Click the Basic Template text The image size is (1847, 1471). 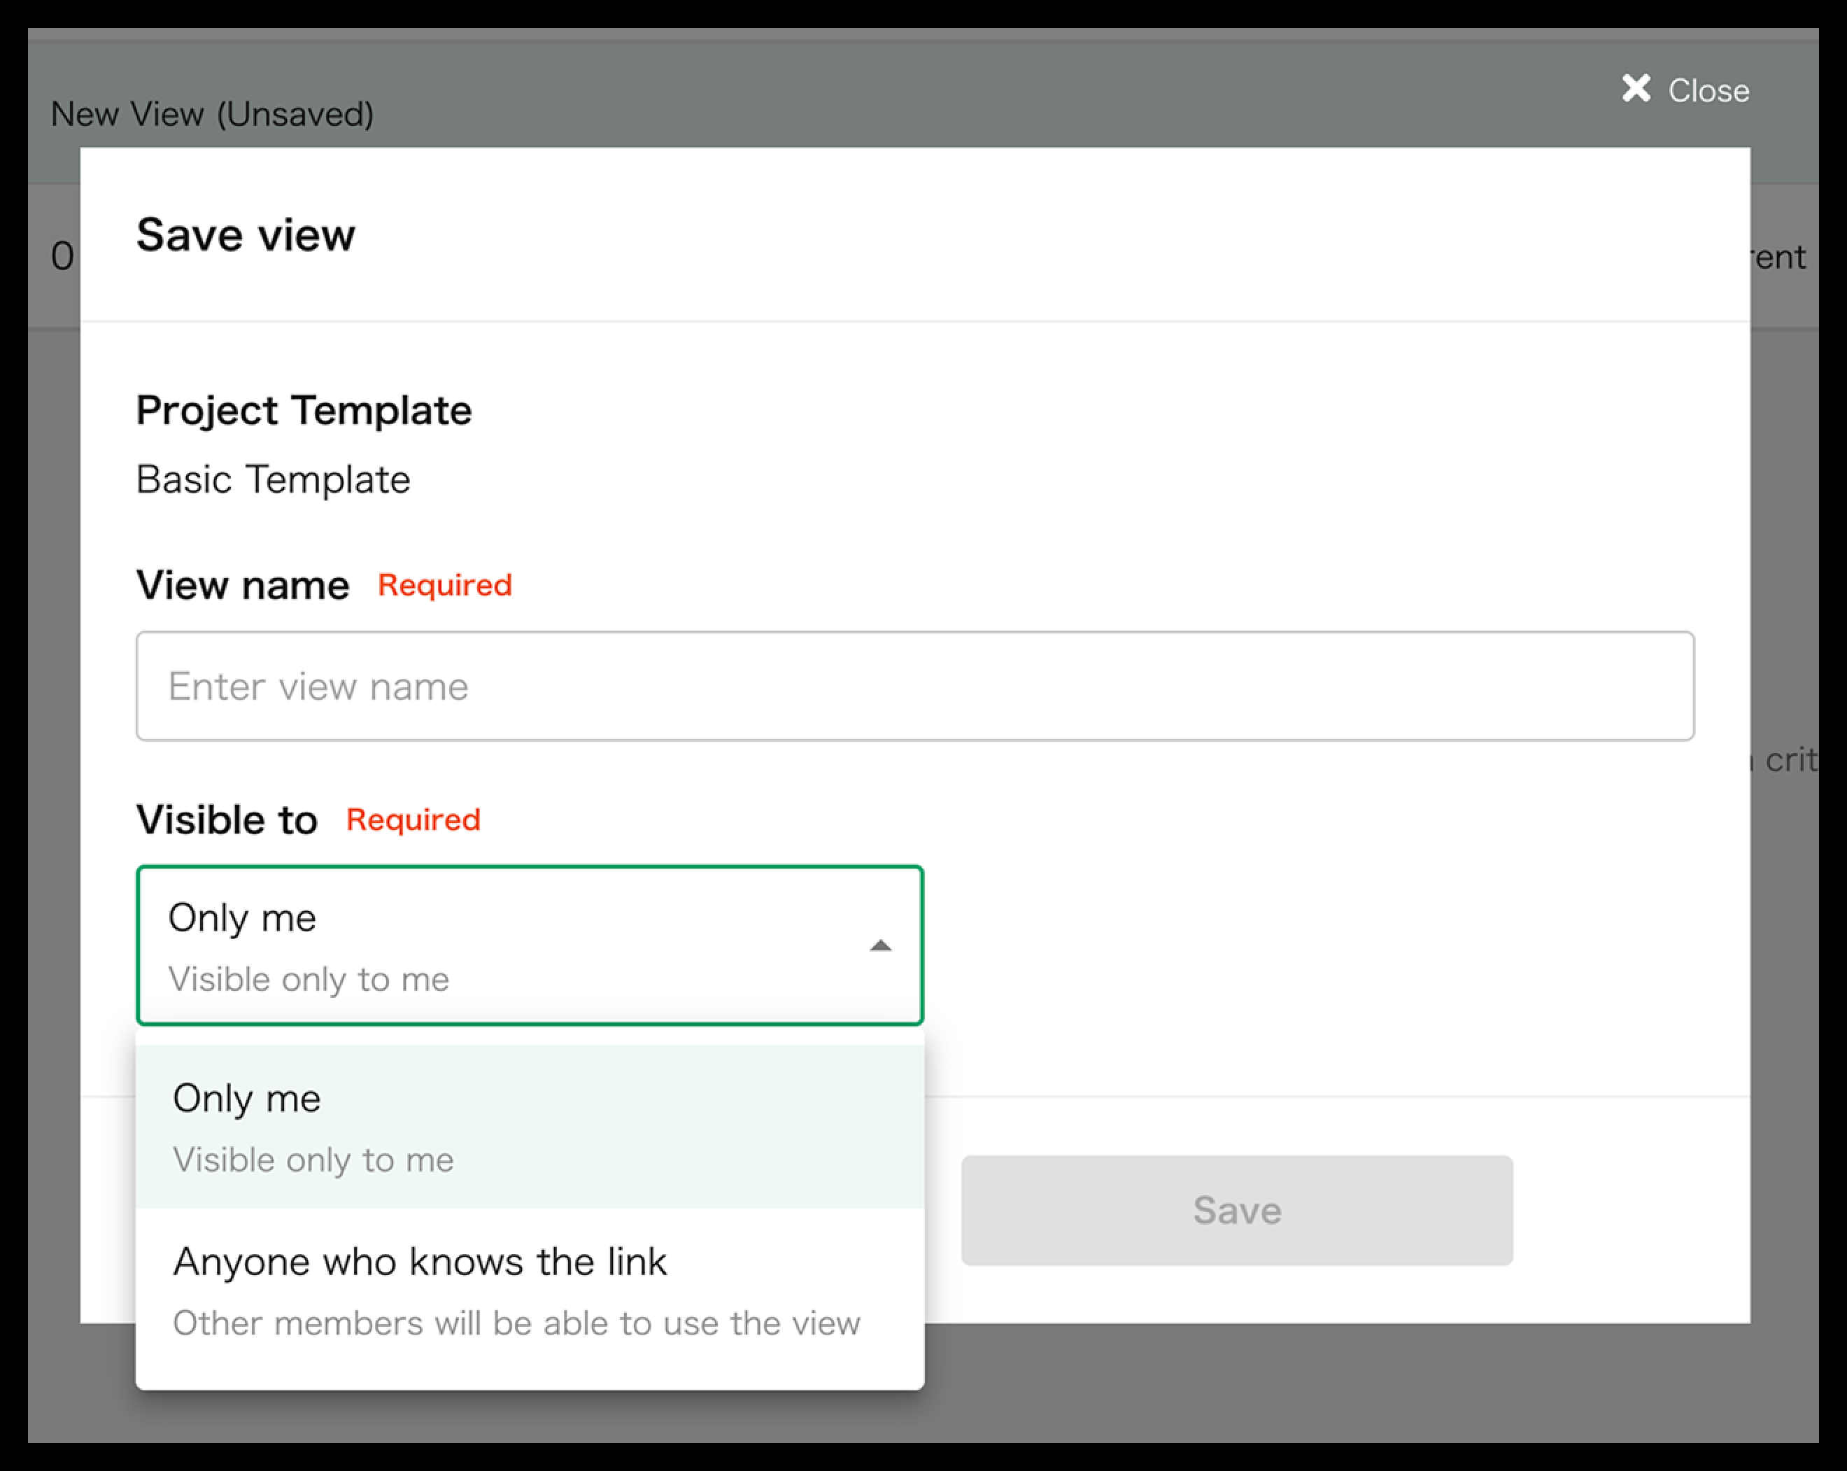click(274, 480)
